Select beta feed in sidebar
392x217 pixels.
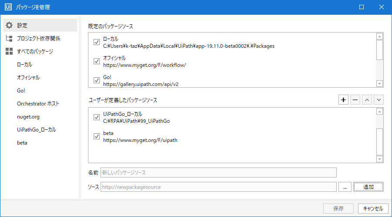pyautogui.click(x=22, y=143)
